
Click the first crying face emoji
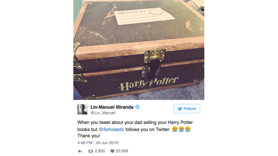coord(175,129)
